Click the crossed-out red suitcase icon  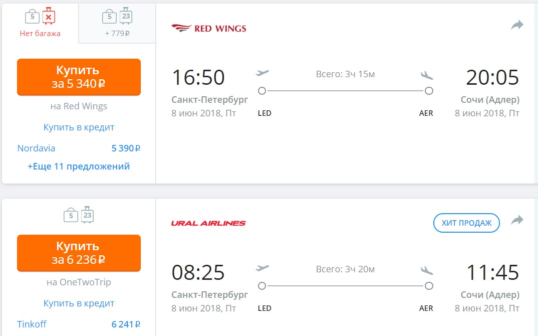49,16
